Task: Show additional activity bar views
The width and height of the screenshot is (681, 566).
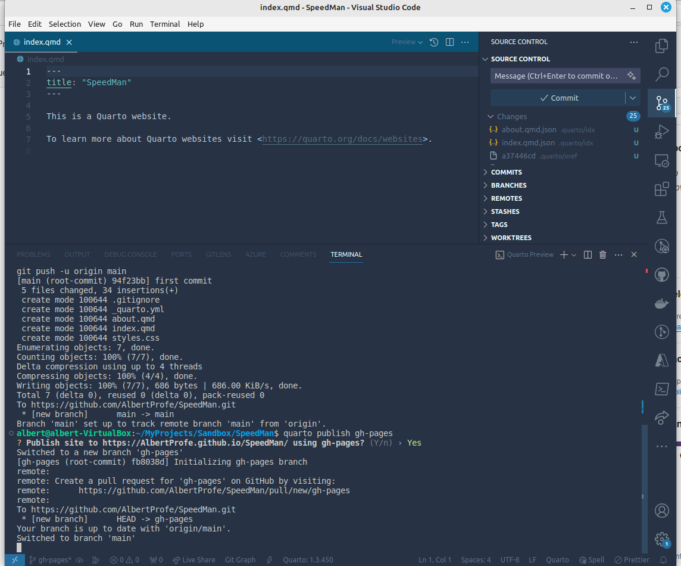Action: point(661,446)
